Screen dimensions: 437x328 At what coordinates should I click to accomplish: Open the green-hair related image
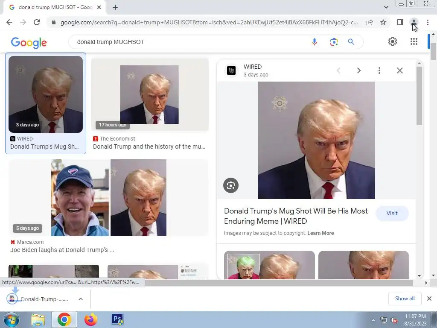[x=270, y=265]
